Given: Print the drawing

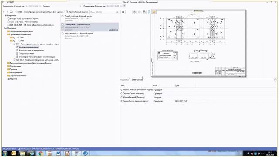Looking at the screenshot, I should point(144,12).
